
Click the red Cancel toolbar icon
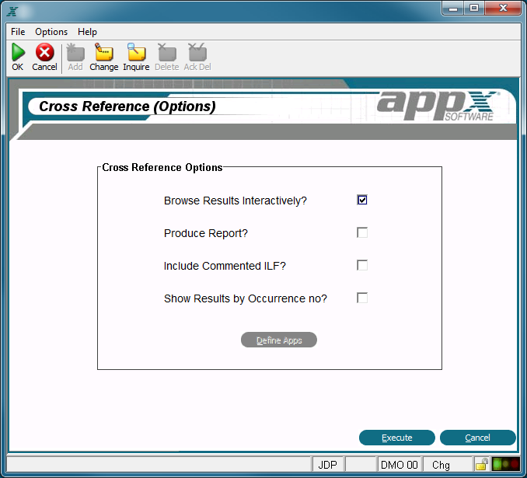pyautogui.click(x=45, y=52)
